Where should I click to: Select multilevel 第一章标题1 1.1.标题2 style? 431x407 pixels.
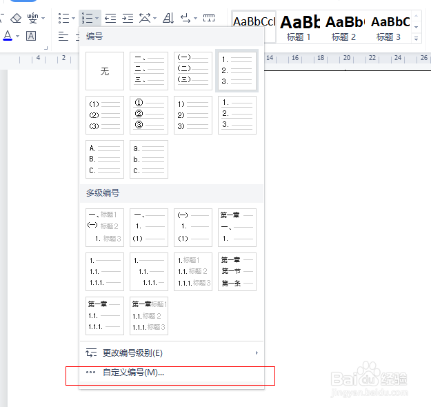pos(149,316)
